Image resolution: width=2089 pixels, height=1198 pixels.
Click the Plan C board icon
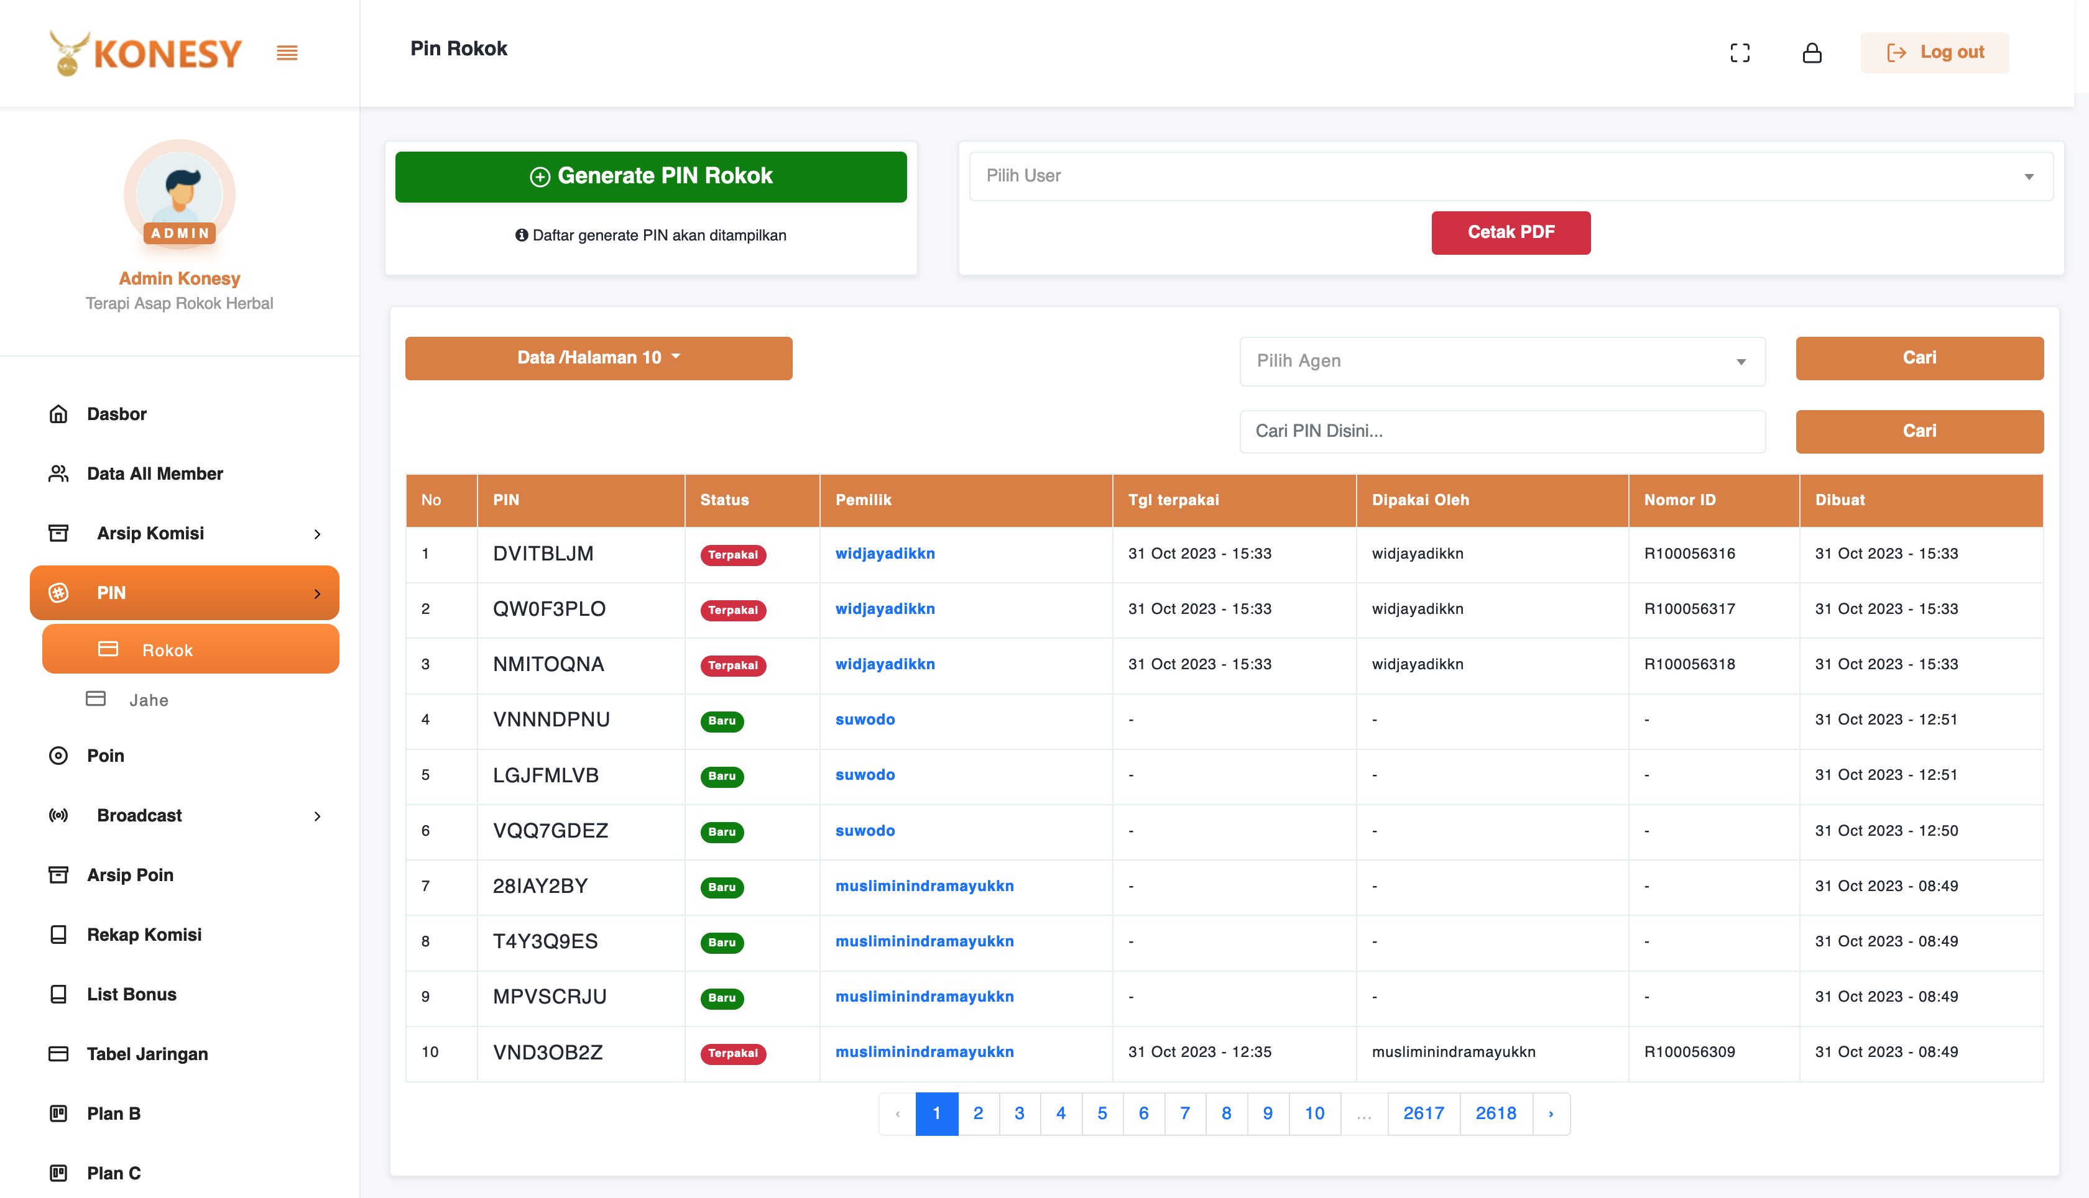click(58, 1173)
